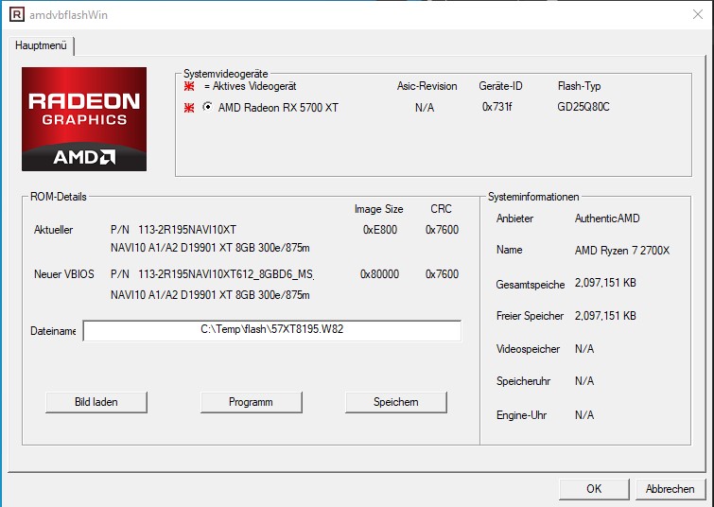Click the Videospeicher N/A value
The height and width of the screenshot is (507, 714).
click(584, 349)
